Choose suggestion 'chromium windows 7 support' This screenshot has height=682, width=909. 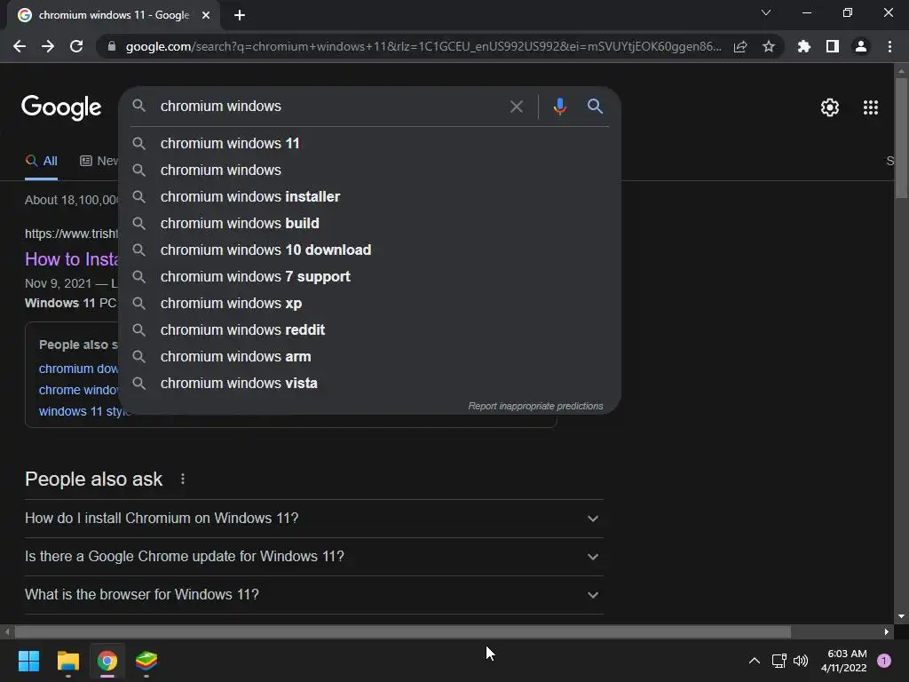[369, 277]
